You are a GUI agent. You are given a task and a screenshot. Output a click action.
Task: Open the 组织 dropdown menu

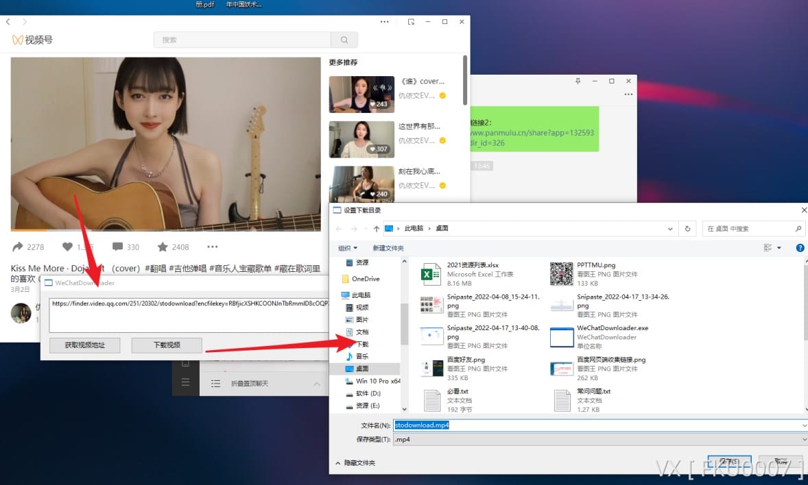click(347, 248)
